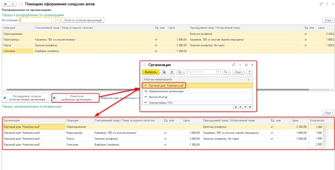Click Выбрать button in Организации

pos(151,72)
